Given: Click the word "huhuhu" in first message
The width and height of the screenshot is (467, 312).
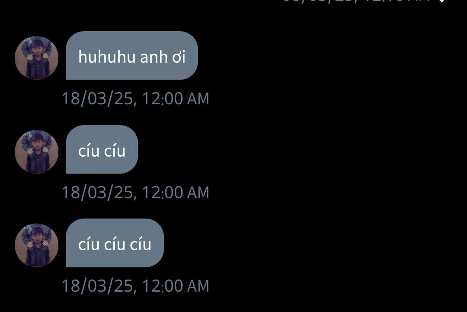Looking at the screenshot, I should 107,56.
